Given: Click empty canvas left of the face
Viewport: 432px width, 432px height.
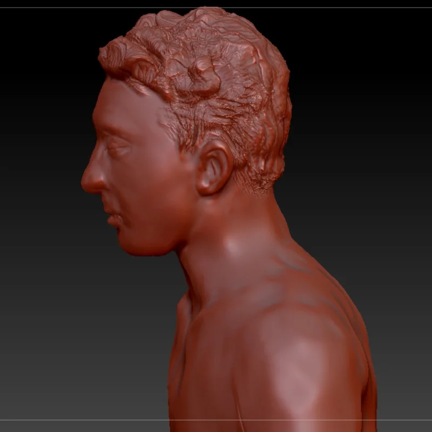Looking at the screenshot, I should (x=38, y=162).
